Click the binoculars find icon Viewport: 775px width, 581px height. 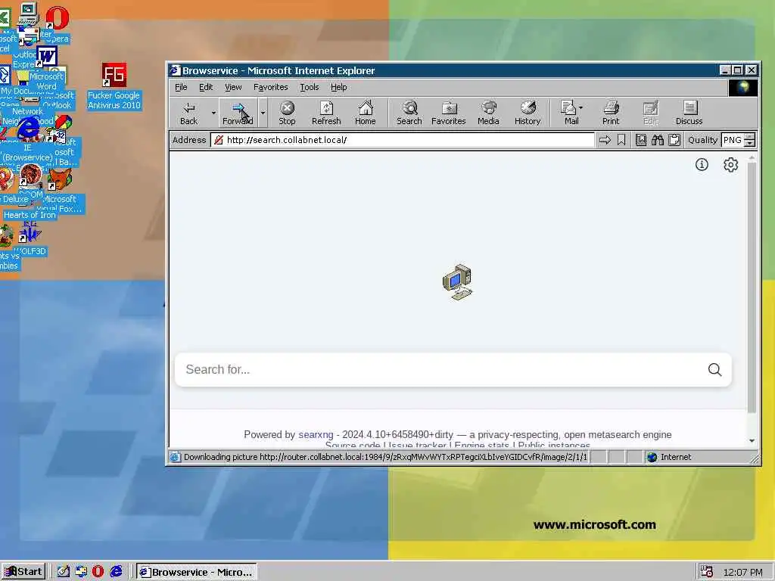click(658, 140)
